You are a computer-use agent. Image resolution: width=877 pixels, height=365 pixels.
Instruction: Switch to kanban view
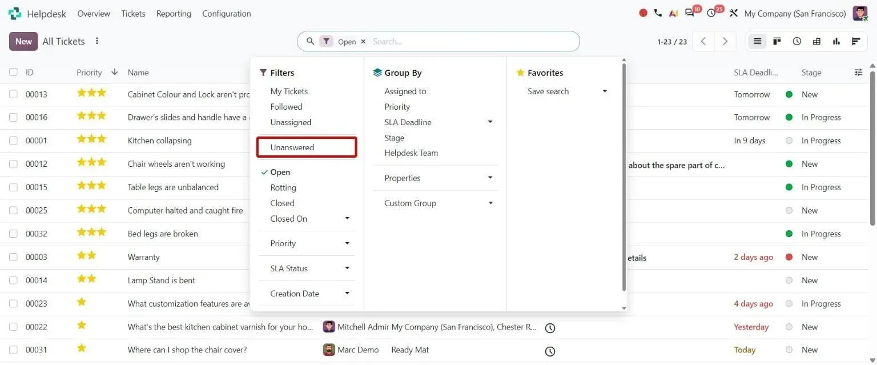[777, 41]
